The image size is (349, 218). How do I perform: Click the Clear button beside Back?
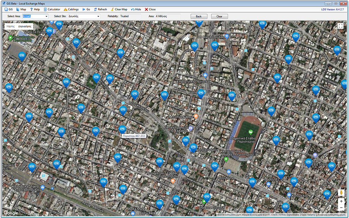click(219, 16)
